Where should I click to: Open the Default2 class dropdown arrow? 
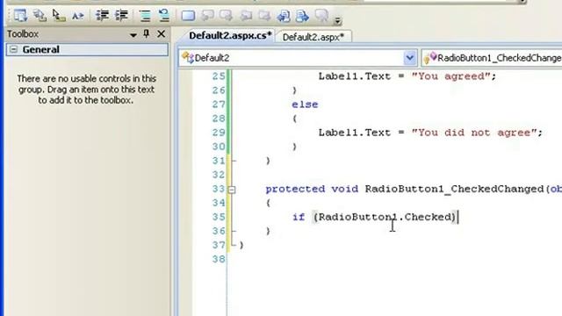(x=410, y=58)
